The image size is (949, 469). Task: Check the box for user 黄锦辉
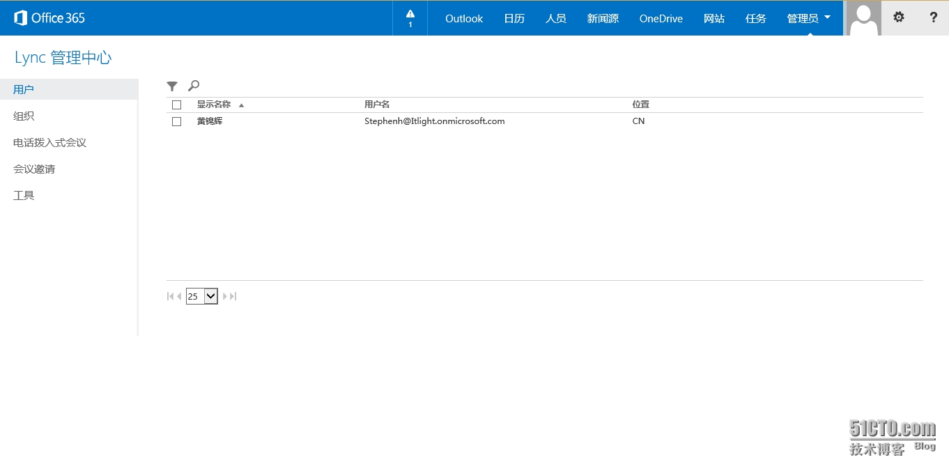(176, 121)
